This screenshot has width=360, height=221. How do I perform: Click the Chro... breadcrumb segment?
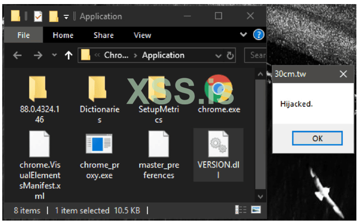(116, 55)
